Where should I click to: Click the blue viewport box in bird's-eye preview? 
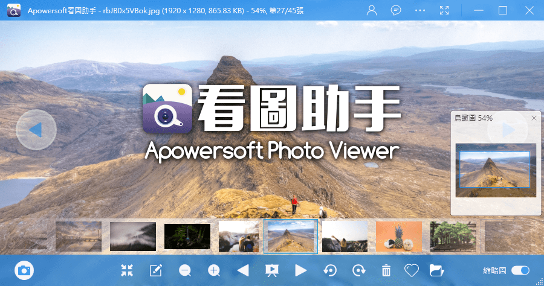click(494, 170)
